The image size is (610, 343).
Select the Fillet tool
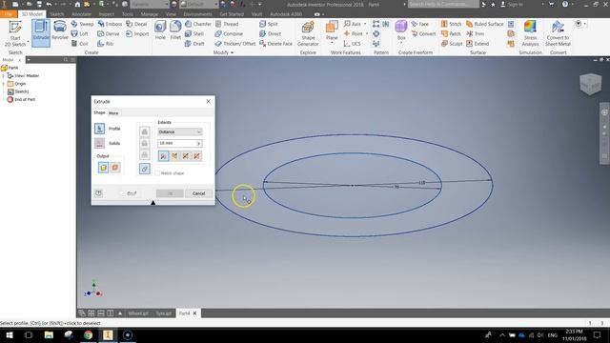[x=175, y=30]
